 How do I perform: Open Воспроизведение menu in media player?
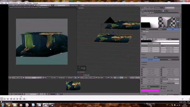13,3
